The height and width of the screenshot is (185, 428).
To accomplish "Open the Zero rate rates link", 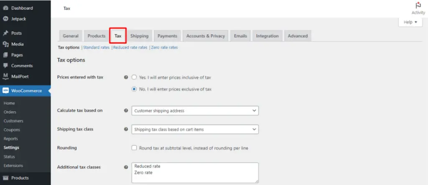I will [x=164, y=47].
